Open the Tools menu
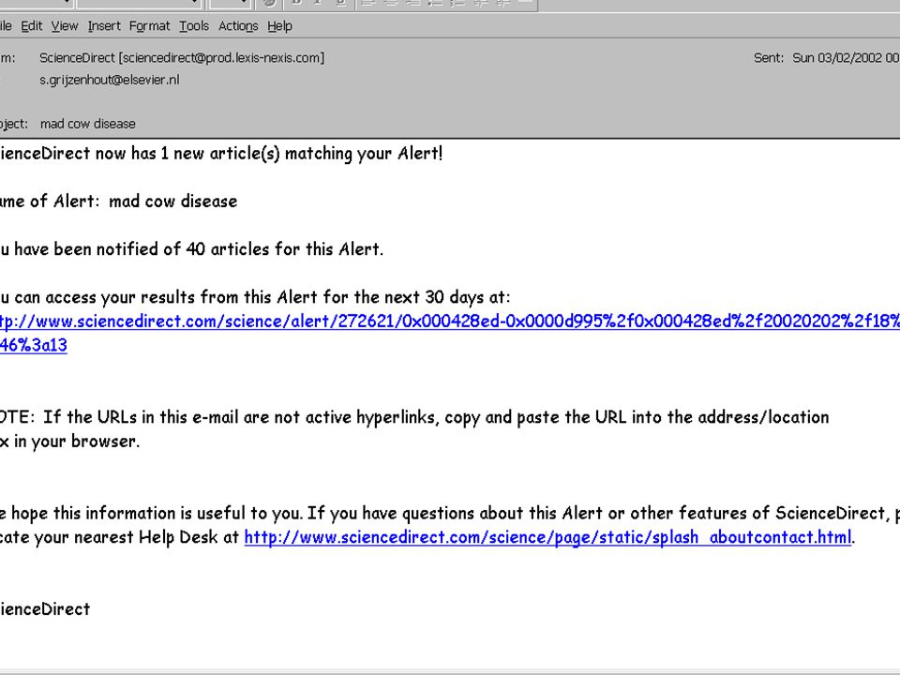This screenshot has height=675, width=900. pos(194,26)
